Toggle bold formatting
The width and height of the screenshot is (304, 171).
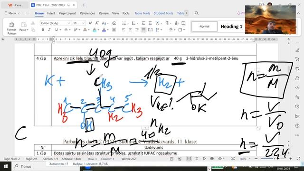click(43, 30)
